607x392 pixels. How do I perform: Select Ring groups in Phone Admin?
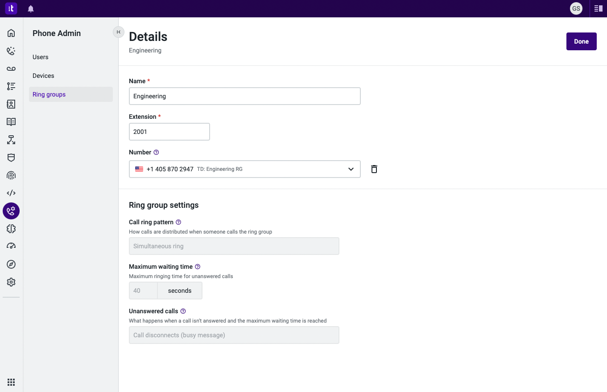(x=71, y=94)
